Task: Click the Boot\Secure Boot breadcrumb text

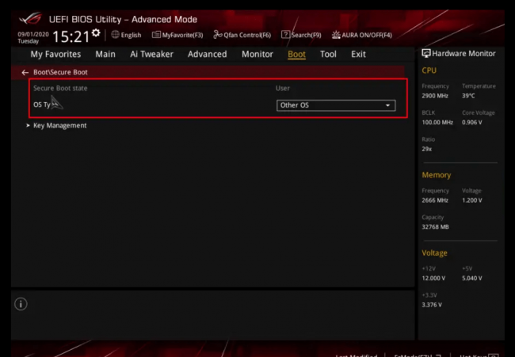Action: [60, 72]
